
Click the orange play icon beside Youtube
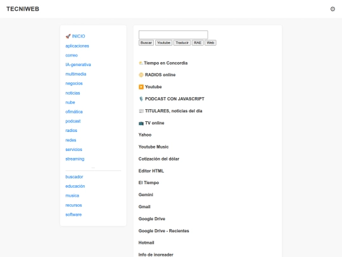[x=141, y=87]
